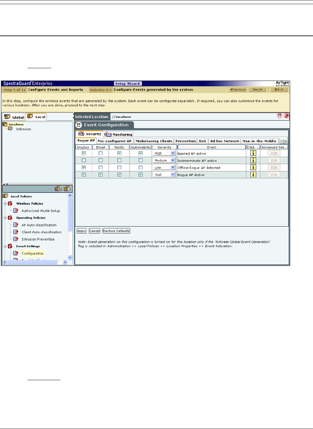Click the crossed-out icon at top right

click(x=286, y=116)
